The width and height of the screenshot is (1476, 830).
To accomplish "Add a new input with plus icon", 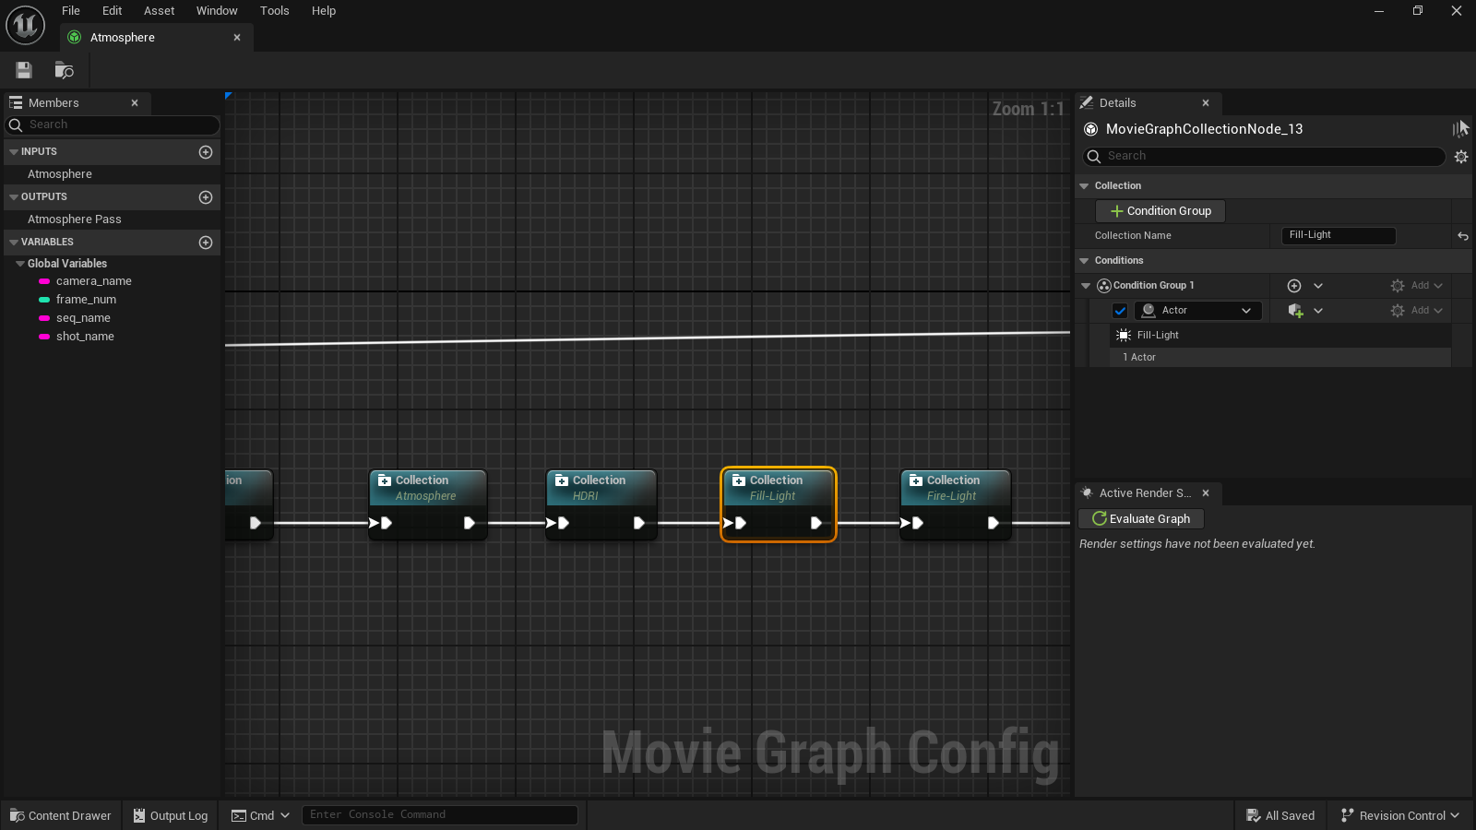I will click(x=206, y=152).
